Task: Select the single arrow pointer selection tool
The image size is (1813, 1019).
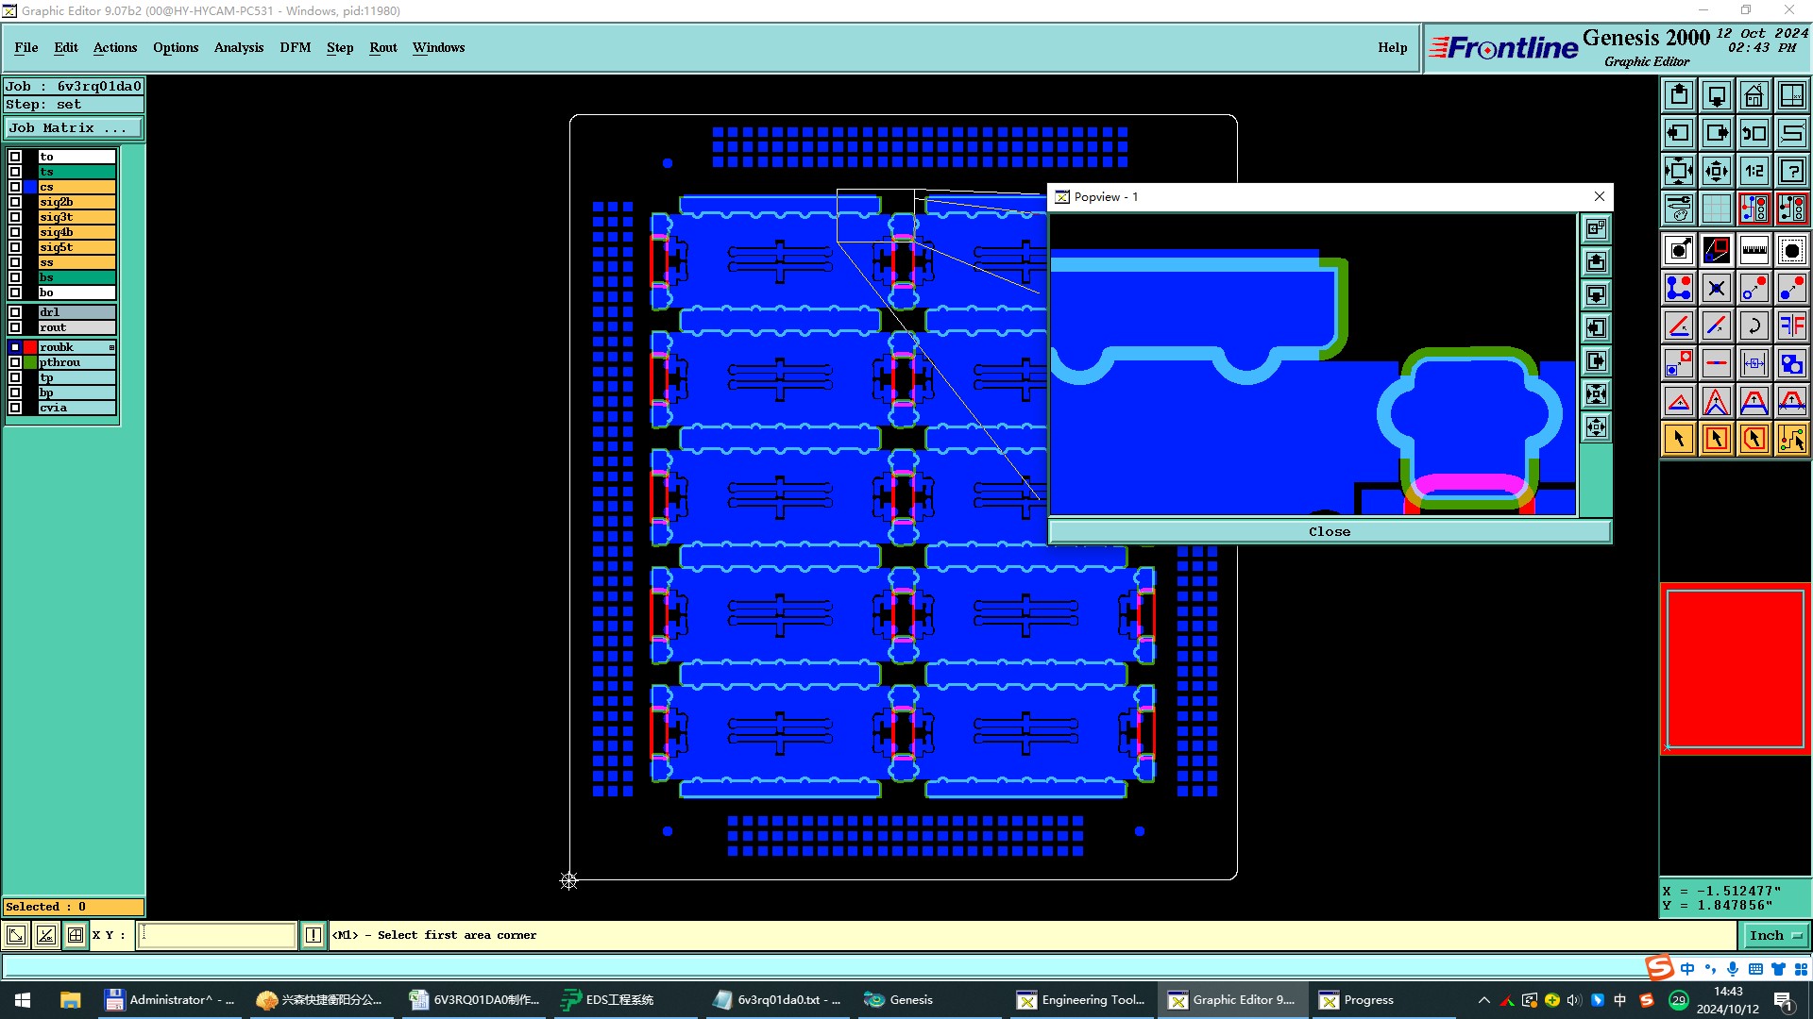Action: pos(1679,439)
